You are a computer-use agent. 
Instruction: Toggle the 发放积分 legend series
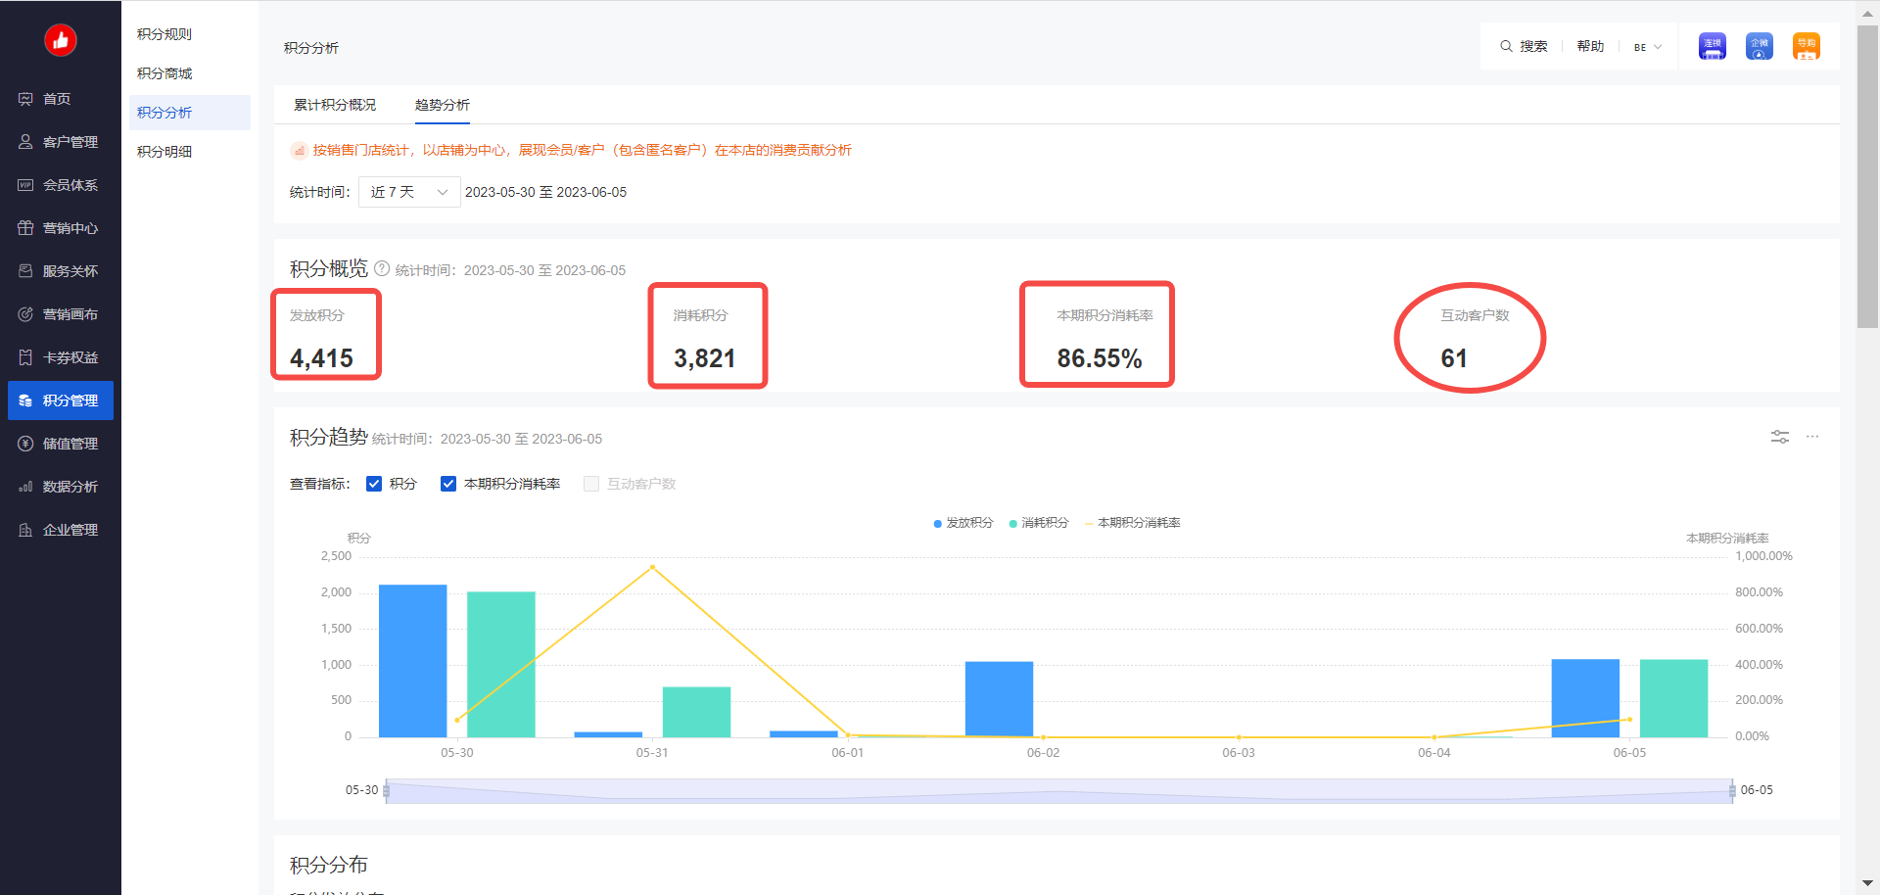(963, 523)
